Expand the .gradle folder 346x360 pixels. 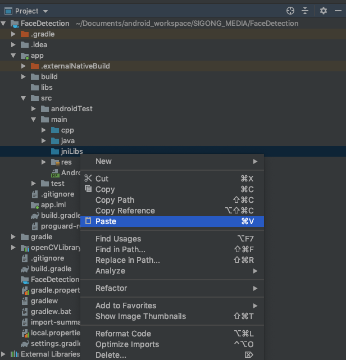point(13,34)
